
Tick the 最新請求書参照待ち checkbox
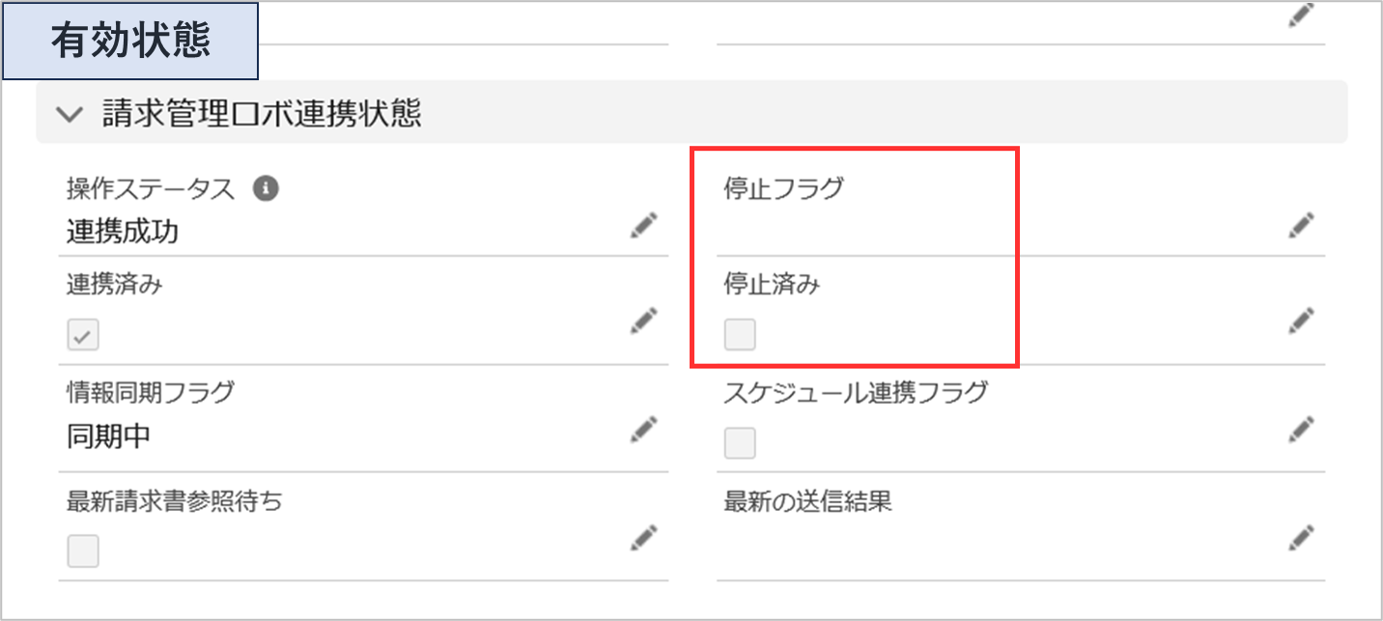[x=83, y=551]
